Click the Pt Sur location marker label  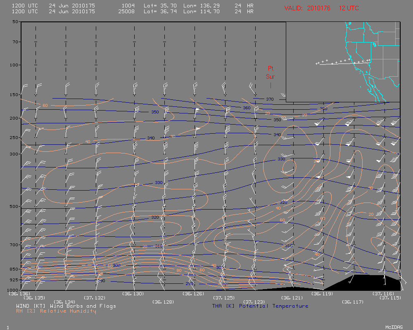[270, 73]
